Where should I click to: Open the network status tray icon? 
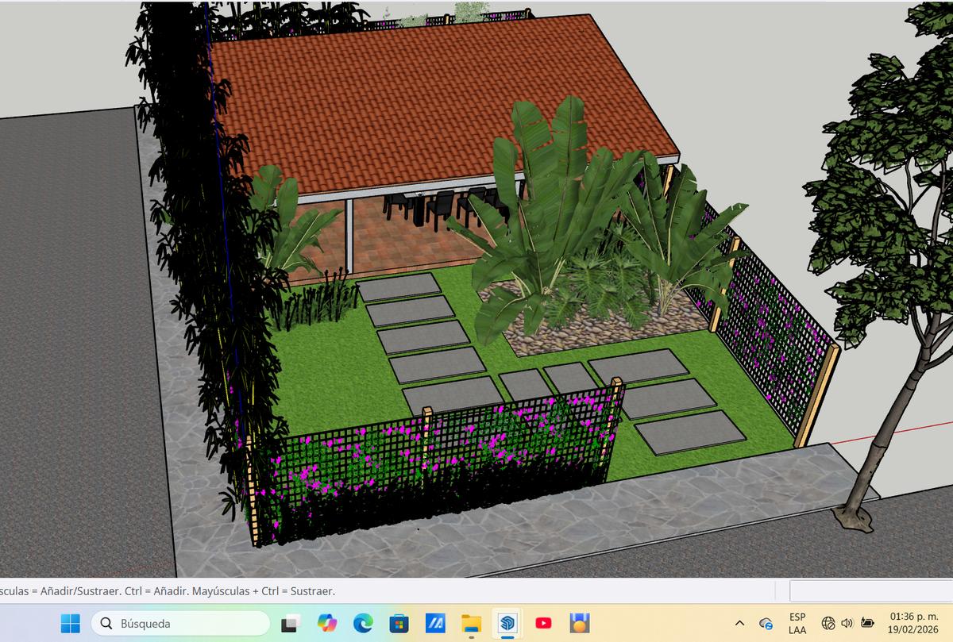click(x=828, y=624)
